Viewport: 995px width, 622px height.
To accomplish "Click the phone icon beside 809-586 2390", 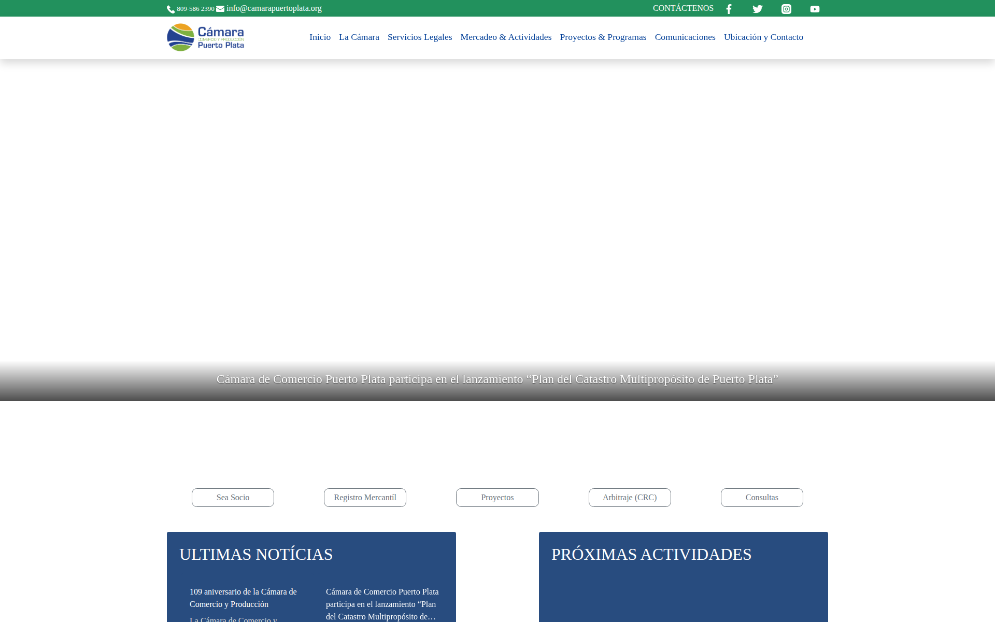I will tap(170, 9).
